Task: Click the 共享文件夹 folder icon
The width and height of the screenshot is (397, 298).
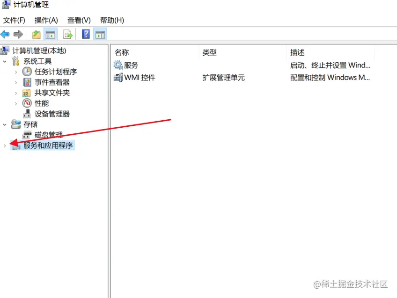Action: [27, 93]
